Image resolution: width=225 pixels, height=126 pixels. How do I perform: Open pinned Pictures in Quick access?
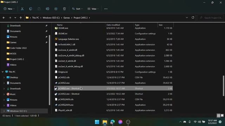click(14, 37)
